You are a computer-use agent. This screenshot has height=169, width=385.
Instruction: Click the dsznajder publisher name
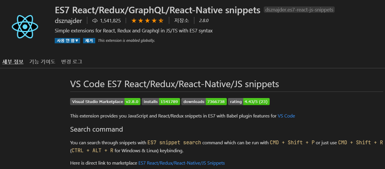tap(68, 21)
